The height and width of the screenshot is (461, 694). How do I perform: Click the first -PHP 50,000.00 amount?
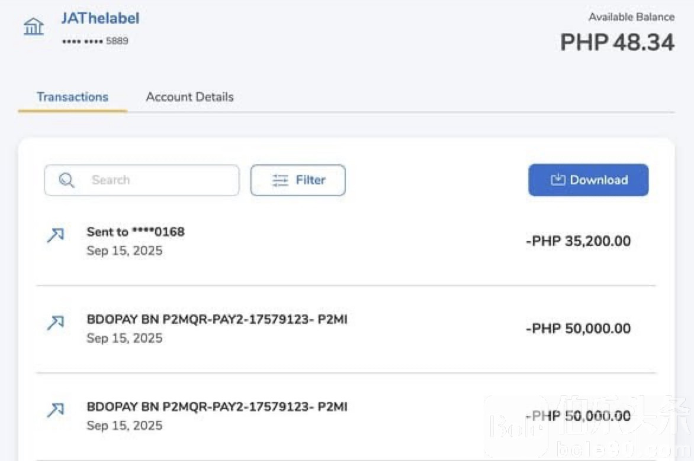[578, 329]
